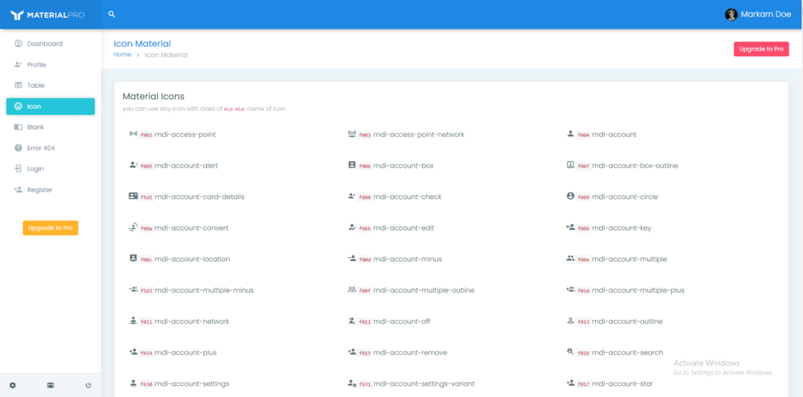This screenshot has width=803, height=397.
Task: Click the mdi-account-circle icon
Action: pos(570,197)
